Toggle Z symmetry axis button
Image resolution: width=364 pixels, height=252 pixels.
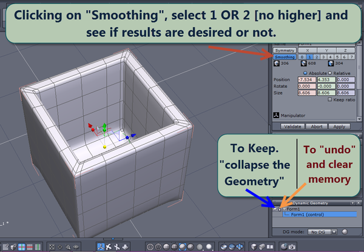pyautogui.click(x=345, y=50)
